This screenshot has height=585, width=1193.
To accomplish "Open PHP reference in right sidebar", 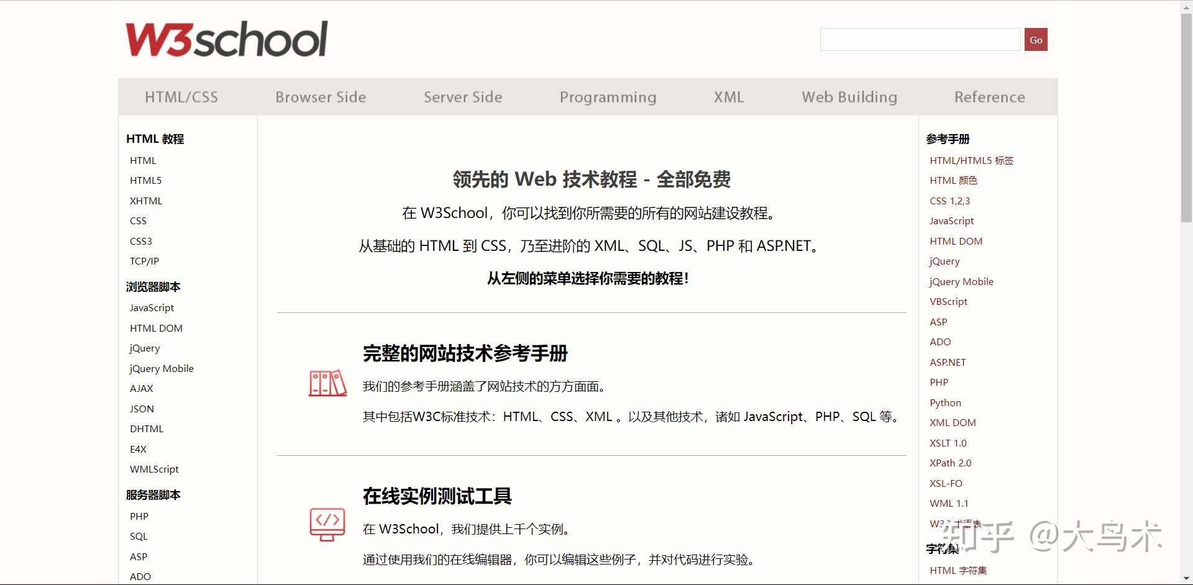I will (939, 382).
